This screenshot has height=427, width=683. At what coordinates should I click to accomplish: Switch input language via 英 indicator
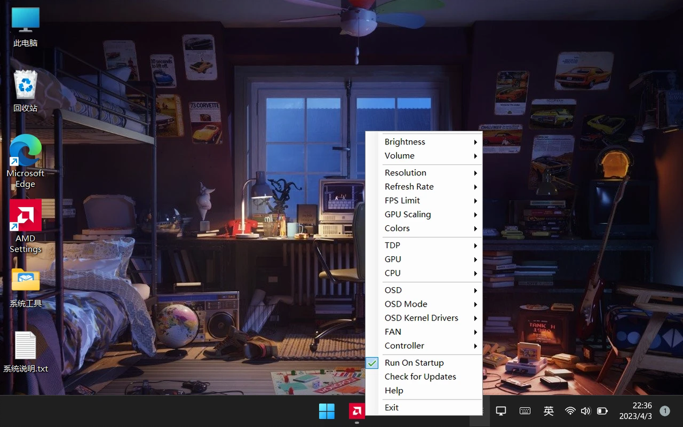pos(549,411)
